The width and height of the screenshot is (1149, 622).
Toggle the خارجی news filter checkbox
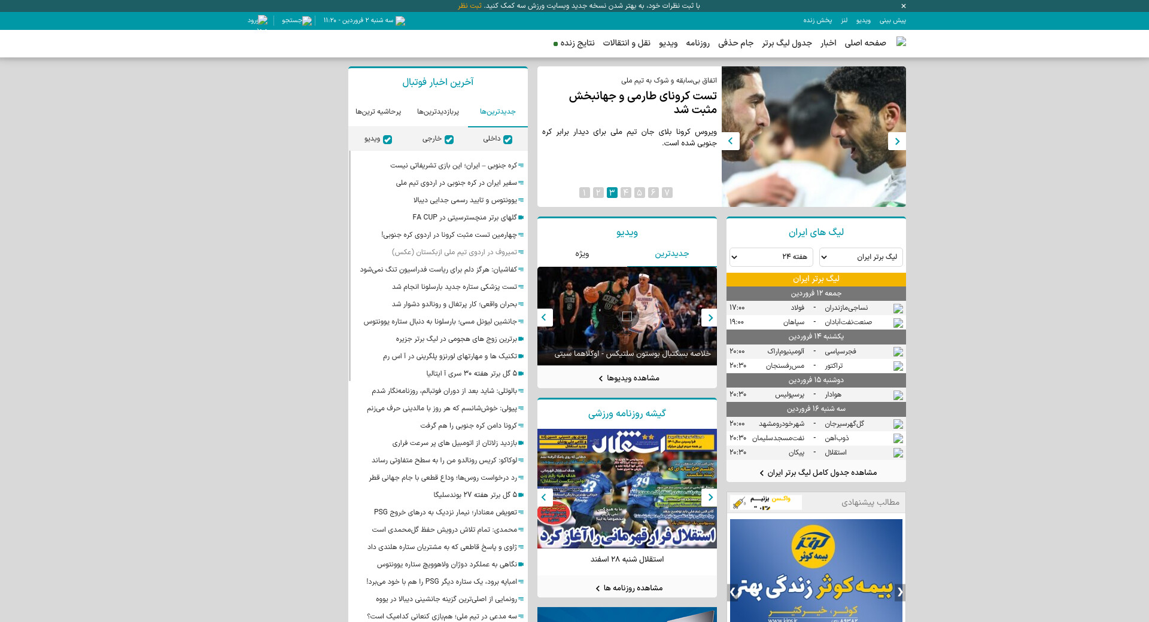pyautogui.click(x=449, y=139)
